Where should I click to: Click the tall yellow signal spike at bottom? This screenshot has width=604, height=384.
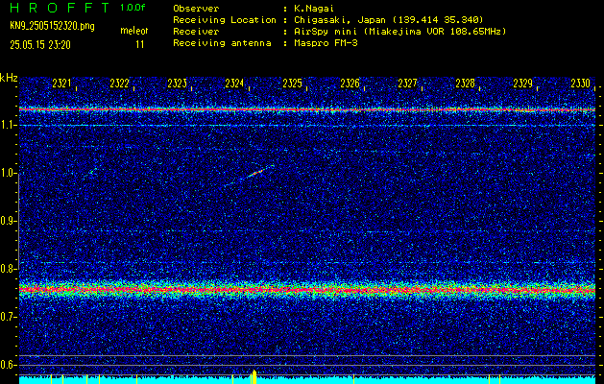coord(254,376)
